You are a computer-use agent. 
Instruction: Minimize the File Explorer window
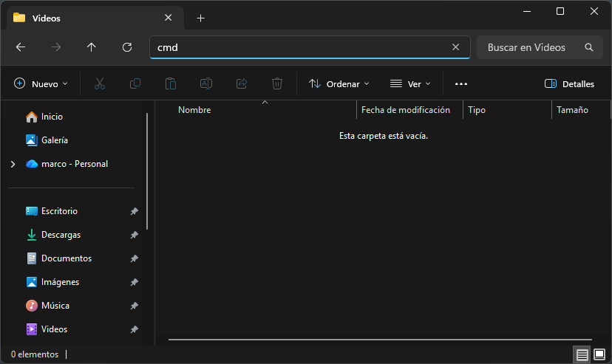[527, 11]
